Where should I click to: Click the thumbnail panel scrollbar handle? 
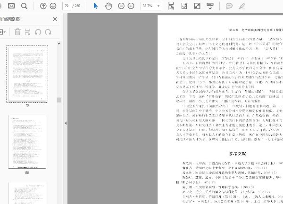click(59, 100)
